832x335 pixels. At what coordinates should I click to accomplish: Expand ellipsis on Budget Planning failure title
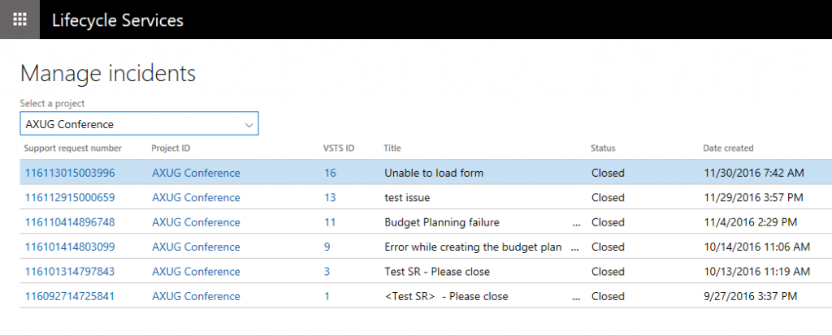click(577, 223)
